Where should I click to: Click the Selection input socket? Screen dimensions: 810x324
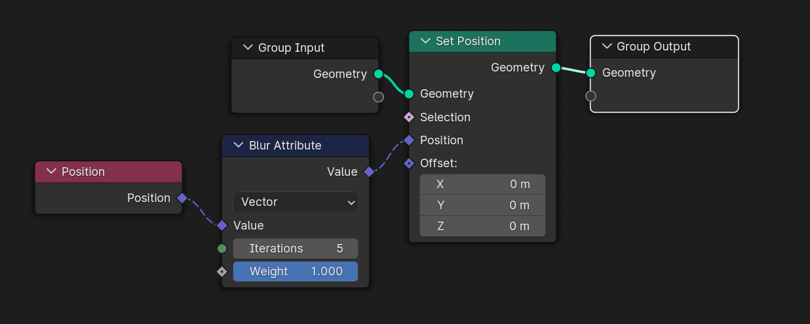pyautogui.click(x=409, y=117)
